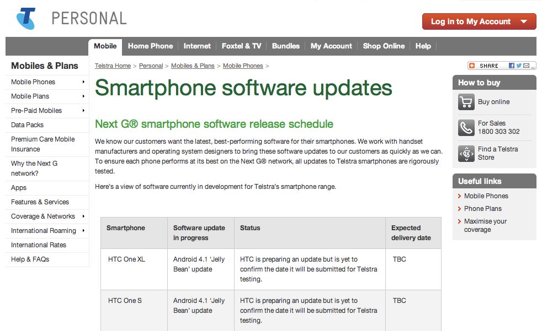Open the orange AddThis share icon
542x331 pixels.
472,66
